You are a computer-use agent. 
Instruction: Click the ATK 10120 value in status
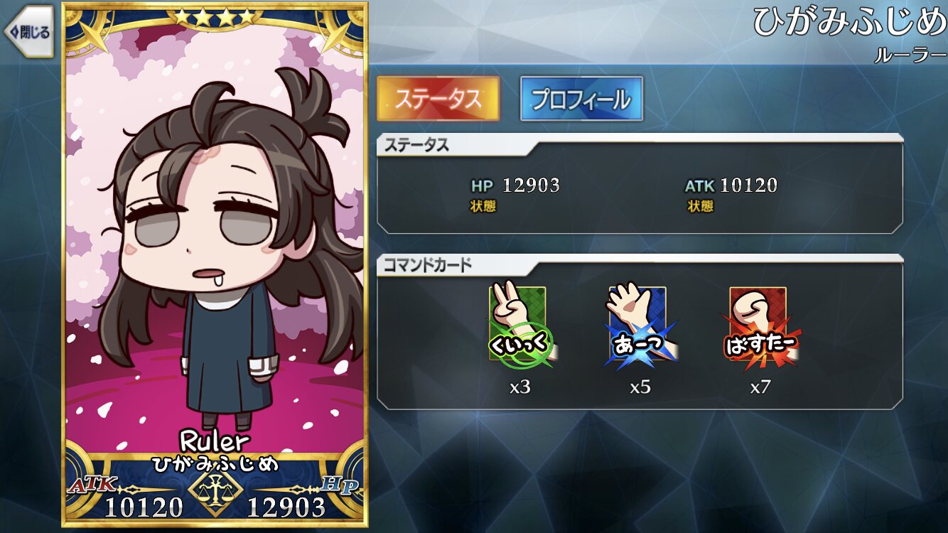[731, 186]
